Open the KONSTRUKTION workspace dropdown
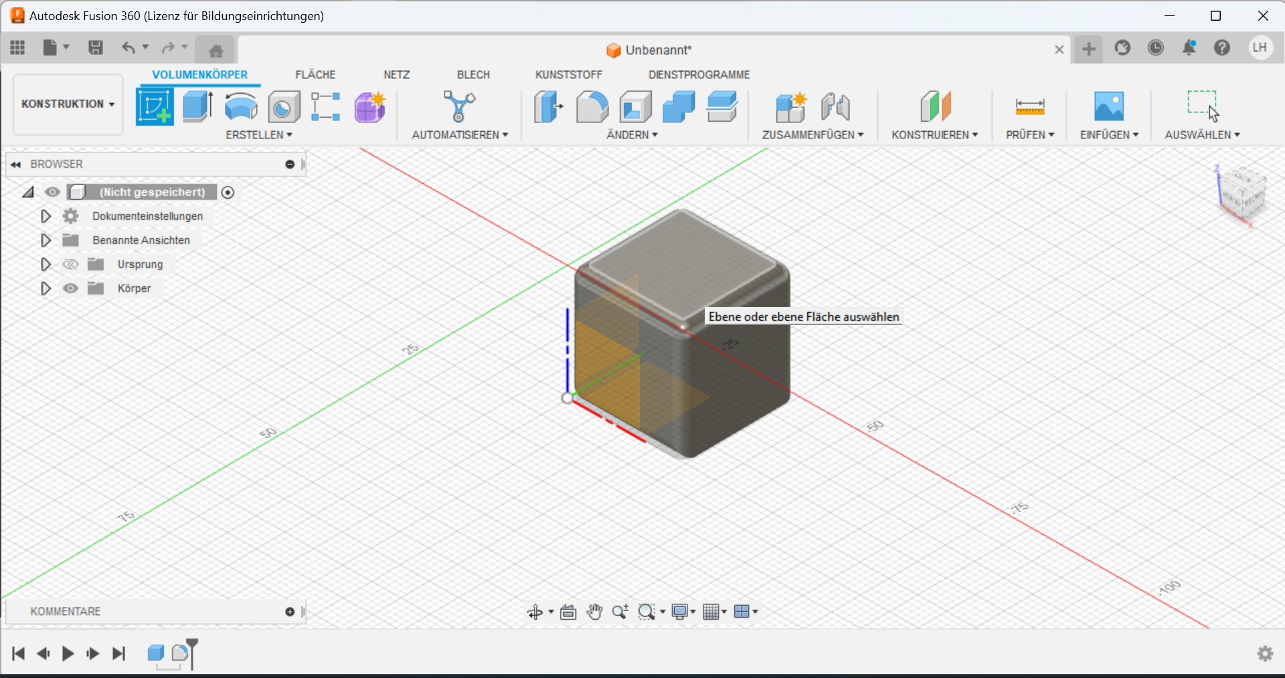 click(68, 104)
